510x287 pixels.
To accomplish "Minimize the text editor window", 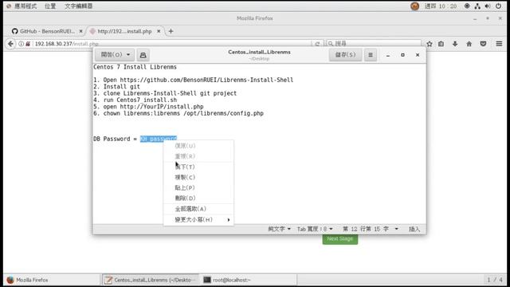I will (x=388, y=55).
